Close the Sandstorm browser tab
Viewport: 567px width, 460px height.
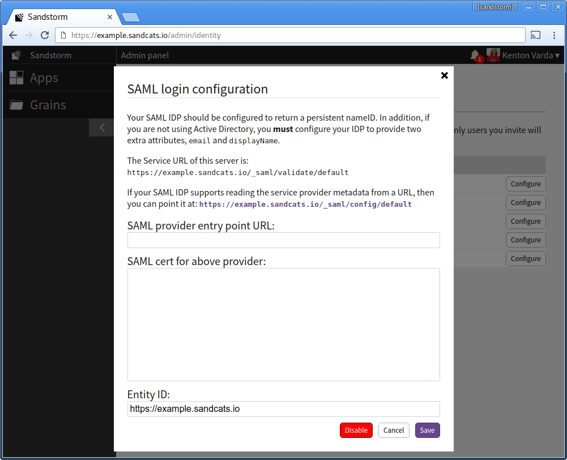(109, 17)
